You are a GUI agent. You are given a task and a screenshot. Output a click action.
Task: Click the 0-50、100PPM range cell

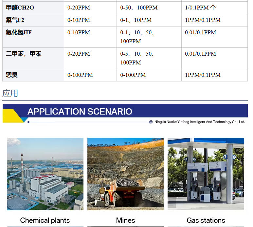tap(139, 8)
